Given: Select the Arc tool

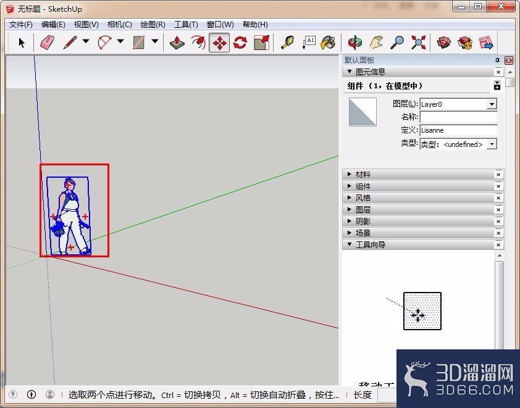Looking at the screenshot, I should (x=105, y=43).
